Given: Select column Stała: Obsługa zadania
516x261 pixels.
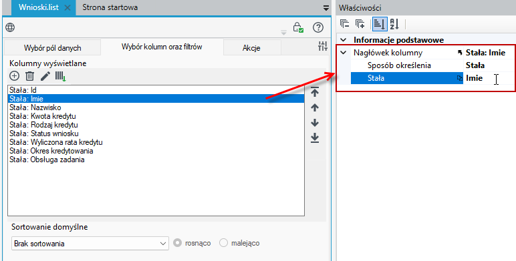Looking at the screenshot, I should [156, 160].
